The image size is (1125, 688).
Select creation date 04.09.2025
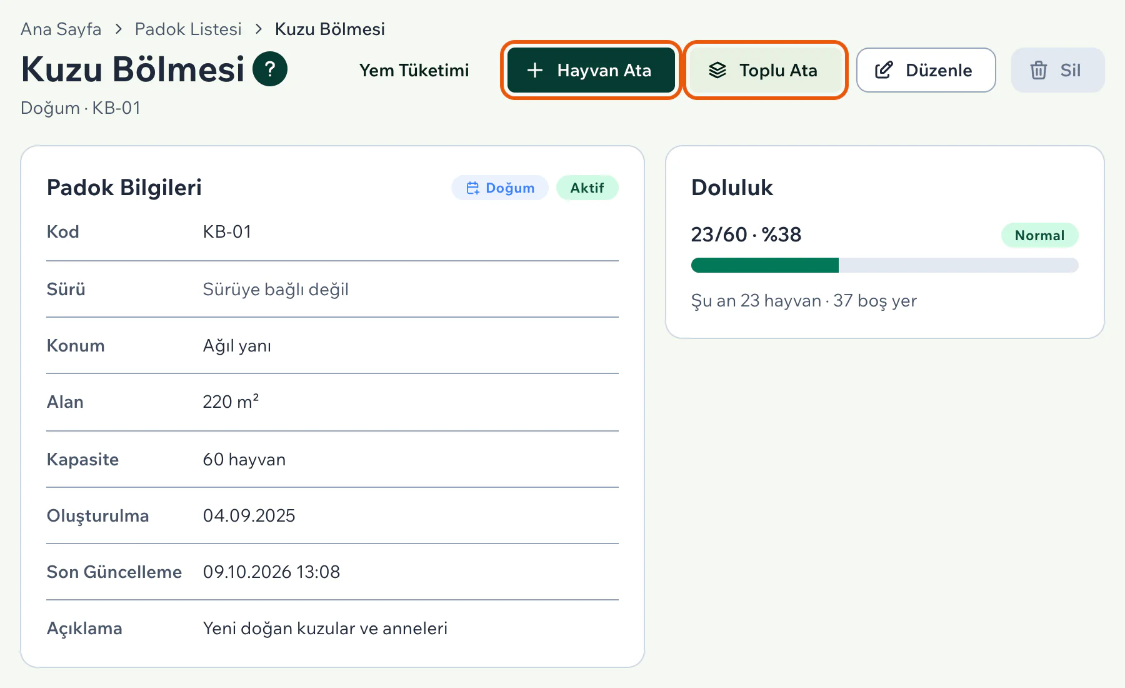pyautogui.click(x=249, y=515)
